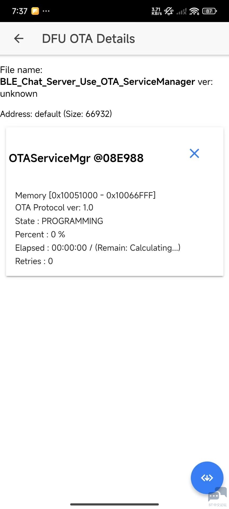This screenshot has width=229, height=509.
Task: Tap the Retries count line
Action: pyautogui.click(x=34, y=261)
